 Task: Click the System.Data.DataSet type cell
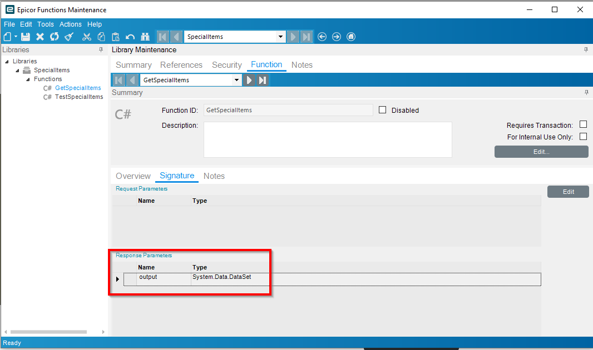365,279
